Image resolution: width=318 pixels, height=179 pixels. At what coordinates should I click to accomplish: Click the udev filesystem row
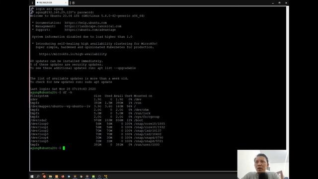tap(85, 99)
